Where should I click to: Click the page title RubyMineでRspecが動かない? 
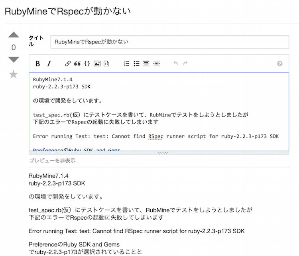tap(68, 11)
